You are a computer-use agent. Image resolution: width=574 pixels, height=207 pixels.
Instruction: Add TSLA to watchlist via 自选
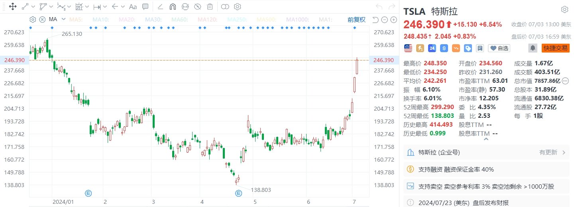(499, 48)
